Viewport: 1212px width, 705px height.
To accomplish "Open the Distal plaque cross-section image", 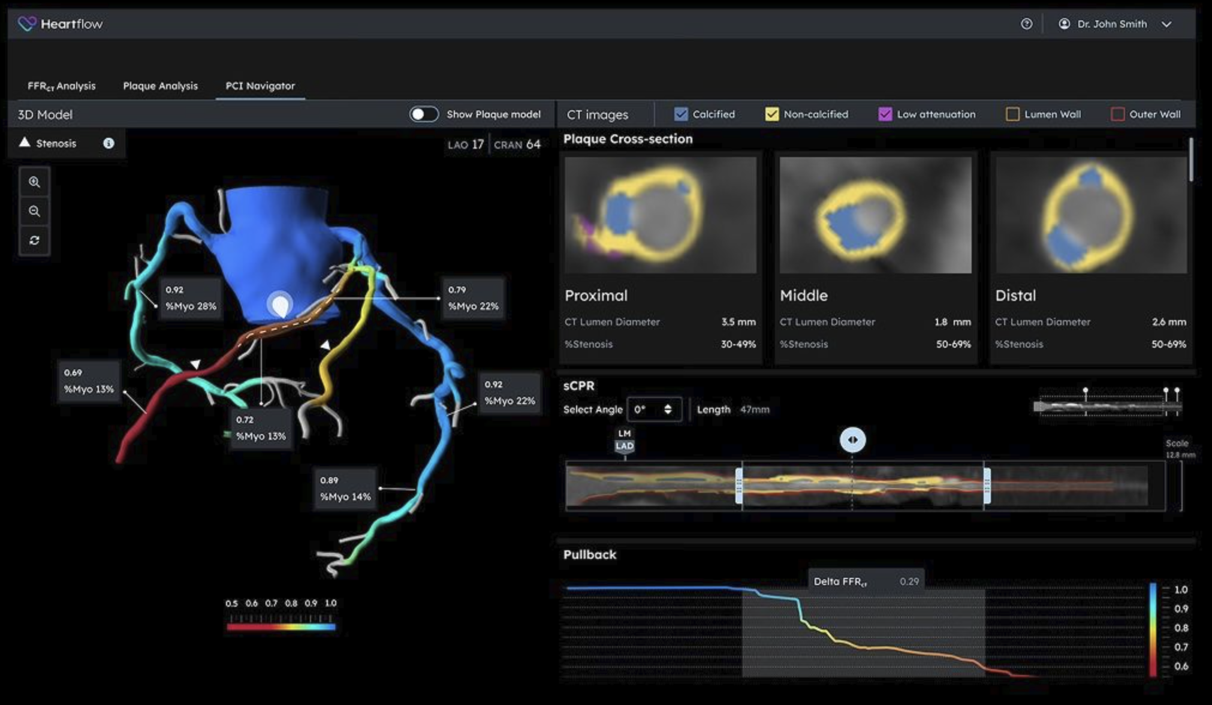I will click(x=1091, y=215).
